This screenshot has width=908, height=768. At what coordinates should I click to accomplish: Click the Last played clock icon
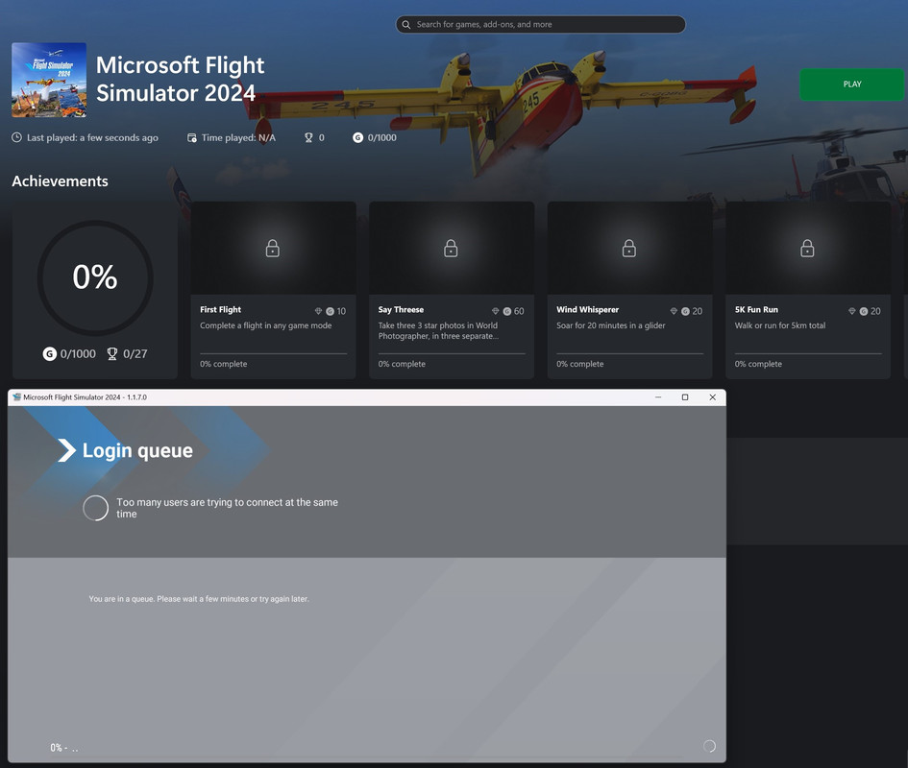16,137
